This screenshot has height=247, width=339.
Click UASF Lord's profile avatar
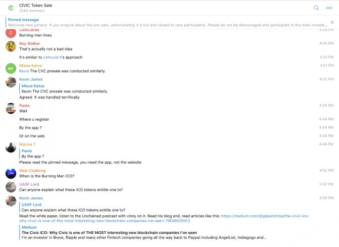click(11, 187)
